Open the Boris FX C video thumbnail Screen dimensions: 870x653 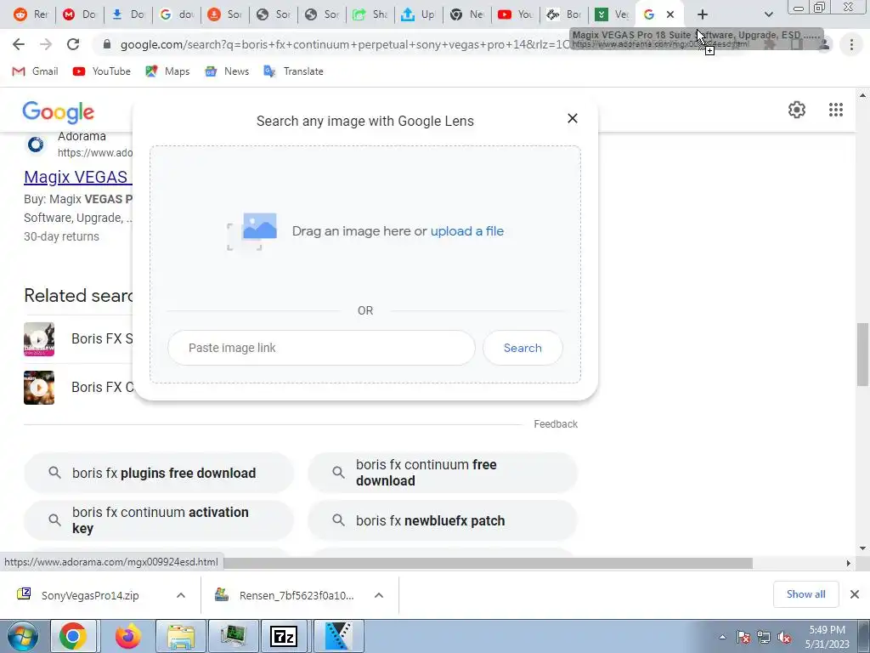(x=39, y=387)
